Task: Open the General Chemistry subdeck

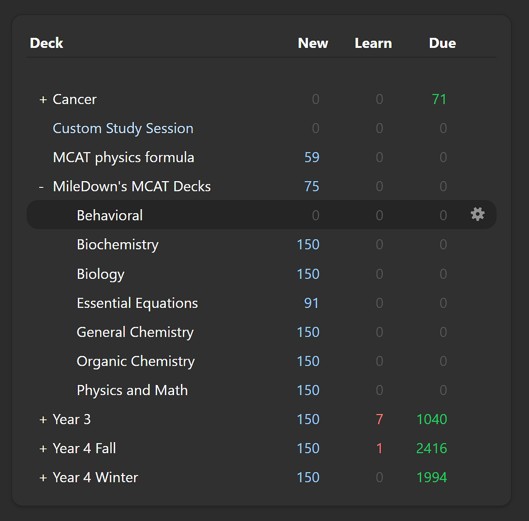Action: click(x=135, y=332)
